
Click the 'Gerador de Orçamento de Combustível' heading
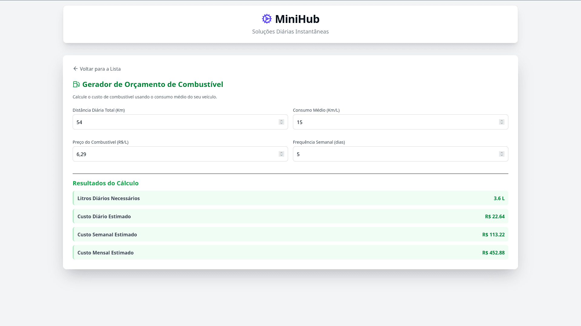point(152,85)
